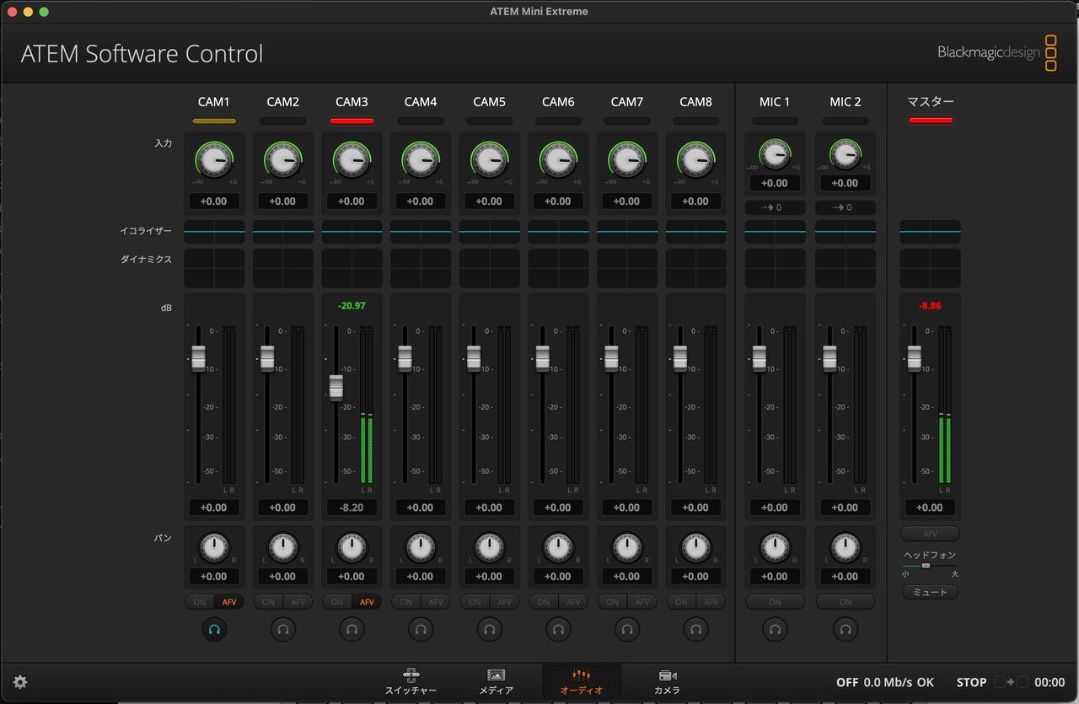1079x704 pixels.
Task: Click the CAM3 channel label
Action: 352,101
